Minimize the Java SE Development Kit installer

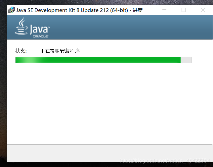(164, 10)
